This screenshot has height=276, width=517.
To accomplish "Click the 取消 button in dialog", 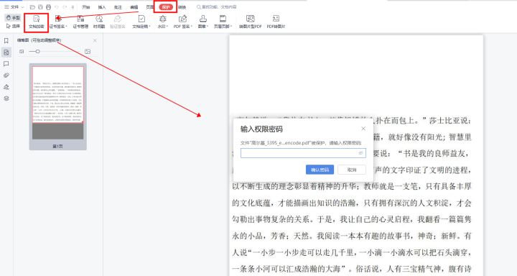I will pos(352,170).
